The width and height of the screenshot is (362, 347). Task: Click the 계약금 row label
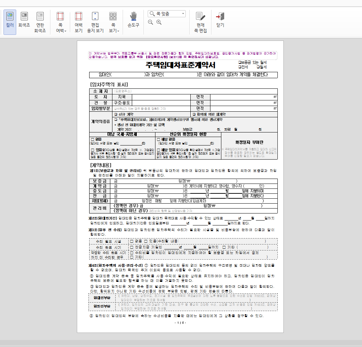click(x=100, y=186)
